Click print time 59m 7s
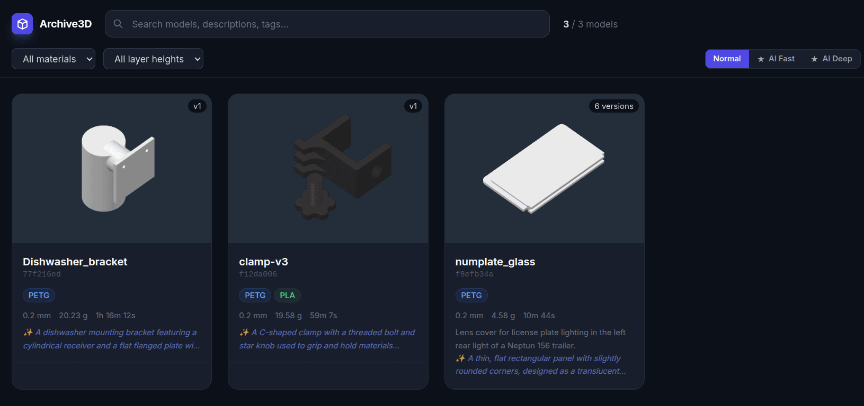This screenshot has width=864, height=406. pyautogui.click(x=323, y=316)
